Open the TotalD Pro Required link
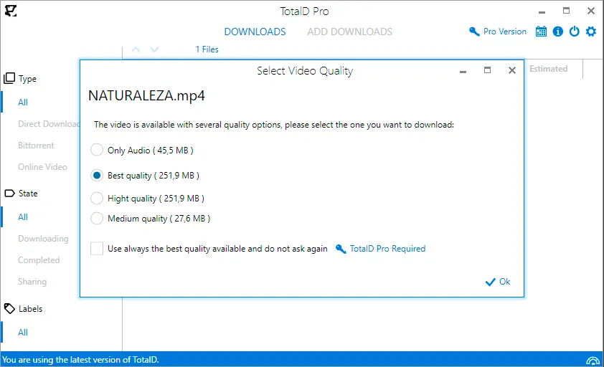This screenshot has width=604, height=367. tap(387, 249)
